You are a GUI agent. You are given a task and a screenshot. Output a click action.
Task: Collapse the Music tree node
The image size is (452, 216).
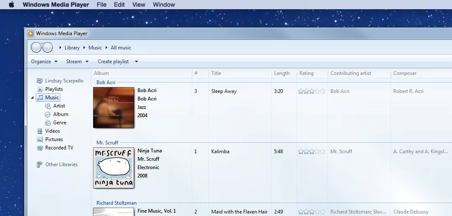[x=32, y=98]
